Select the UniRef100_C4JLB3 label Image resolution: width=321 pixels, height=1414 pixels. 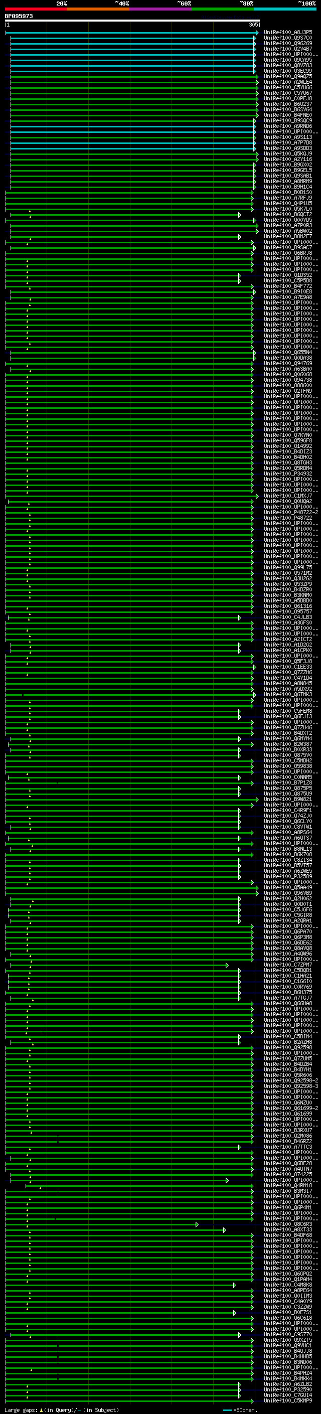coord(288,617)
